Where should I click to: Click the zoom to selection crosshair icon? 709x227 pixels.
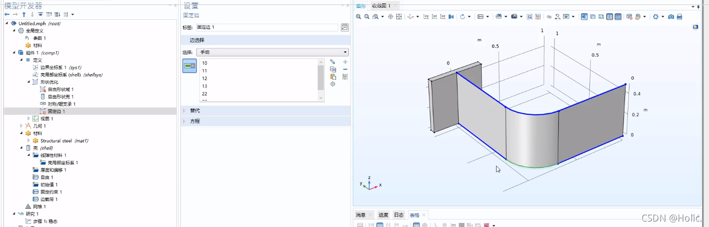(333, 84)
